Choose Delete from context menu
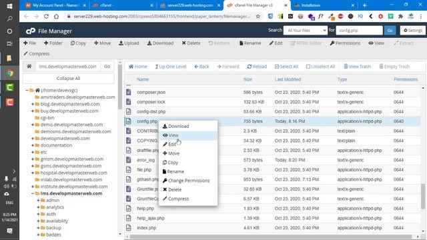 pos(188,189)
